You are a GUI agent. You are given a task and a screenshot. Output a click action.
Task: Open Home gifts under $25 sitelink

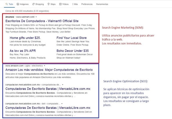click(25, 38)
